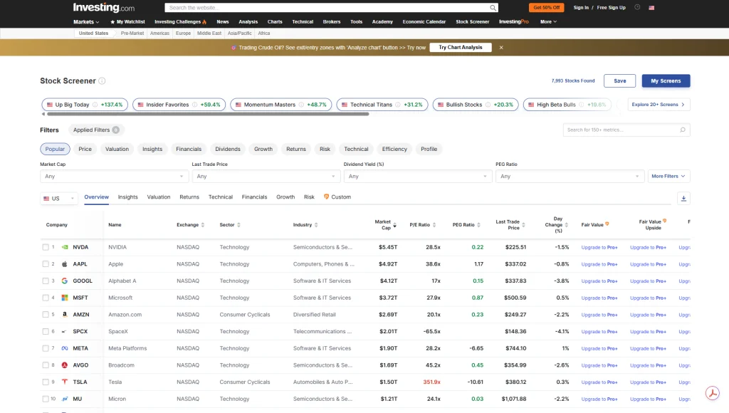Image resolution: width=729 pixels, height=413 pixels.
Task: Dismiss the Crude Oil promo banner
Action: point(501,48)
